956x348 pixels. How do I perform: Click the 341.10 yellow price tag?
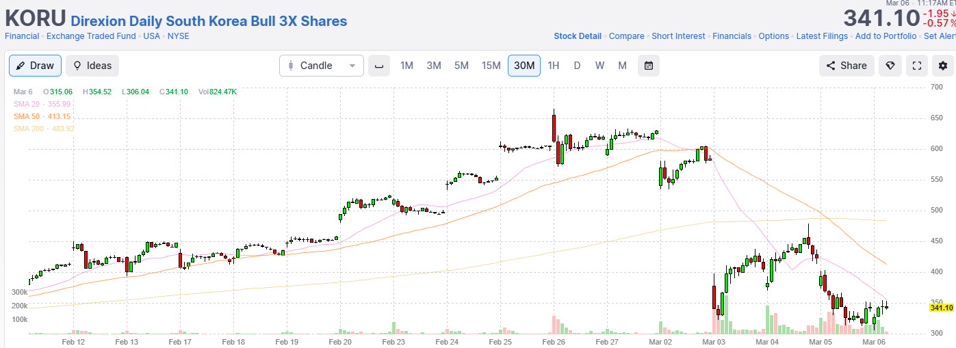[942, 308]
